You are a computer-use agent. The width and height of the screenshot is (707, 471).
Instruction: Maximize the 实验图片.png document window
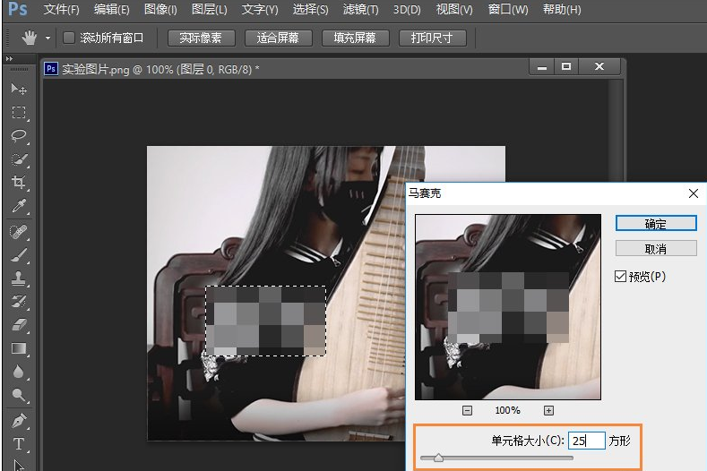pyautogui.click(x=566, y=66)
